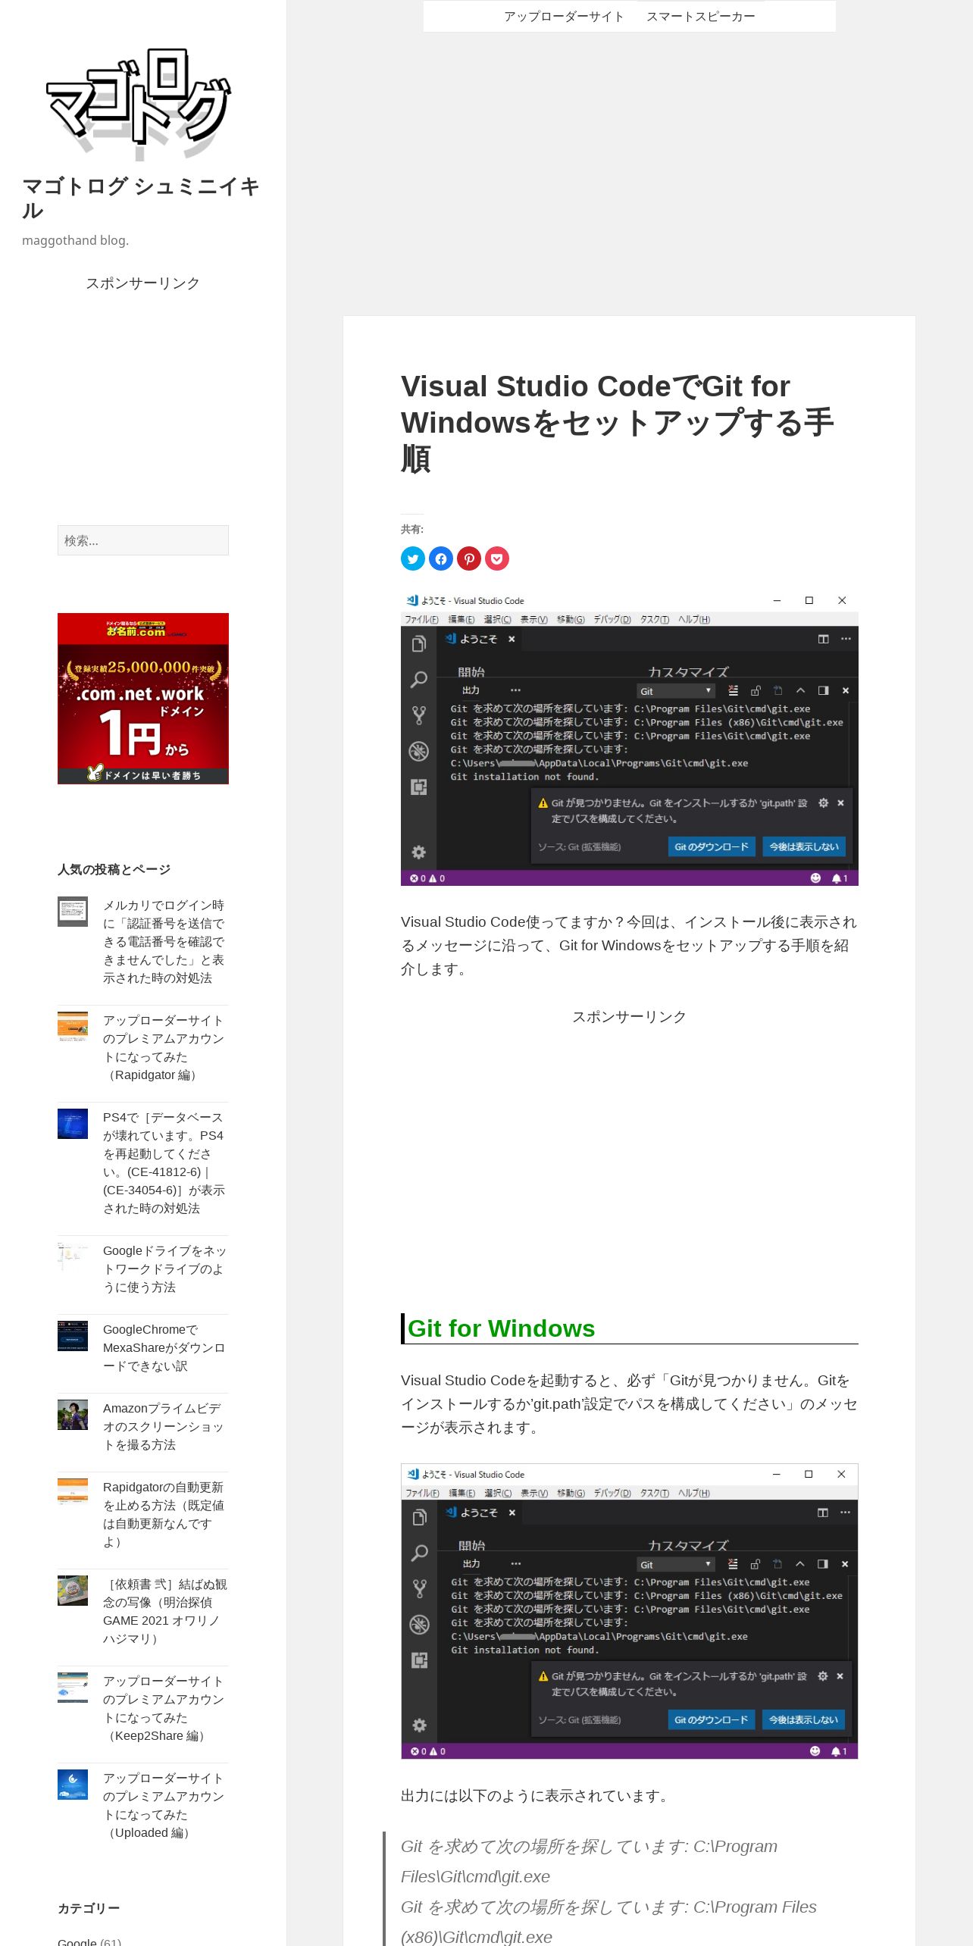Click the Uploaded編 post thumbnail
The width and height of the screenshot is (973, 1946).
click(73, 1785)
